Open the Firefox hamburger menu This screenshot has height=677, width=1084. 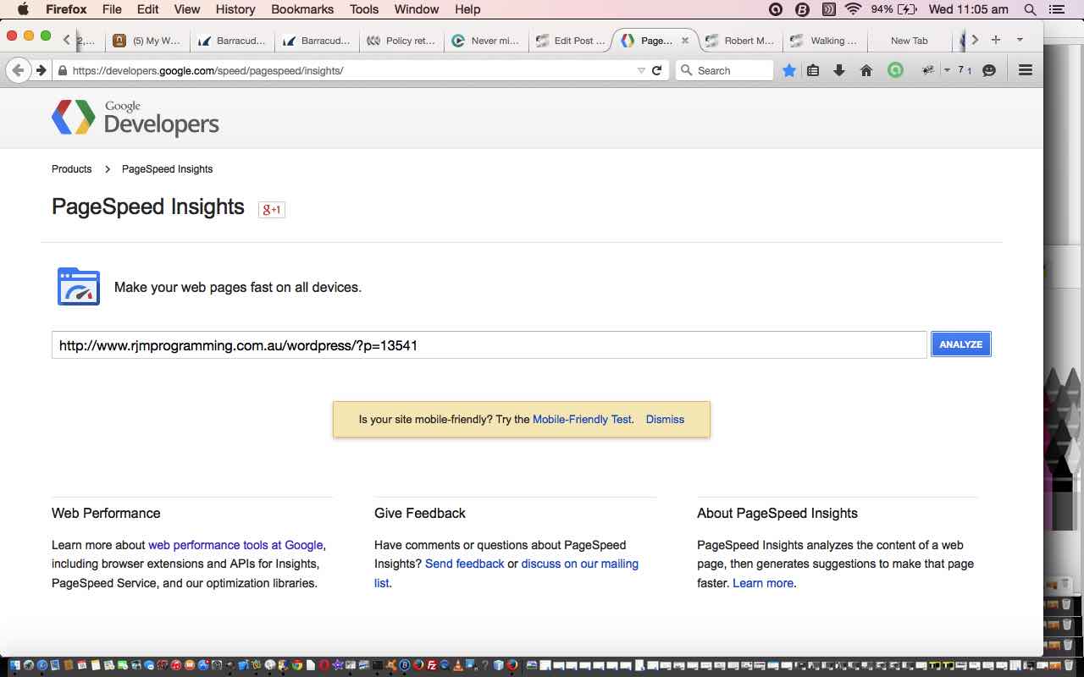[x=1026, y=70]
